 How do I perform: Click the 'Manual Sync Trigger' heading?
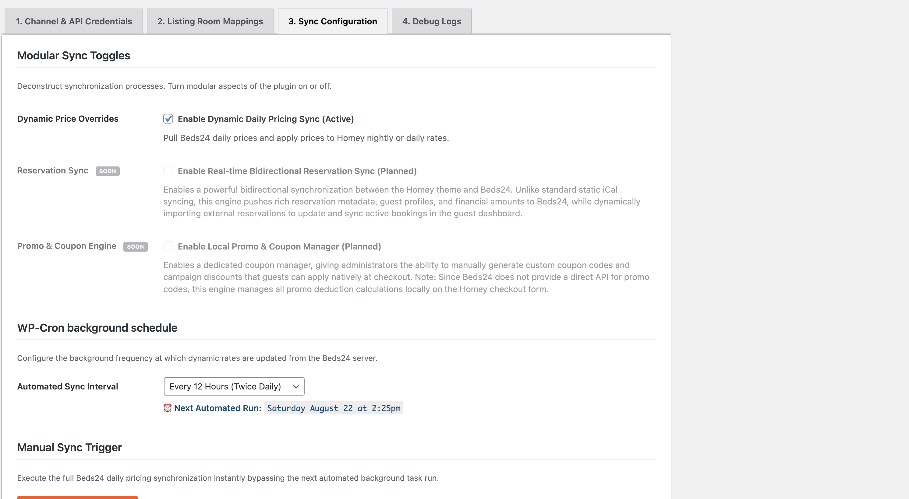[x=69, y=447]
